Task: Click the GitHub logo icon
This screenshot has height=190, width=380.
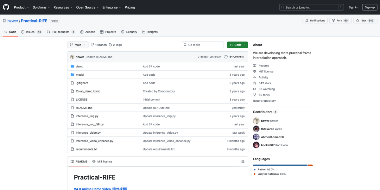Action: pyautogui.click(x=6, y=7)
